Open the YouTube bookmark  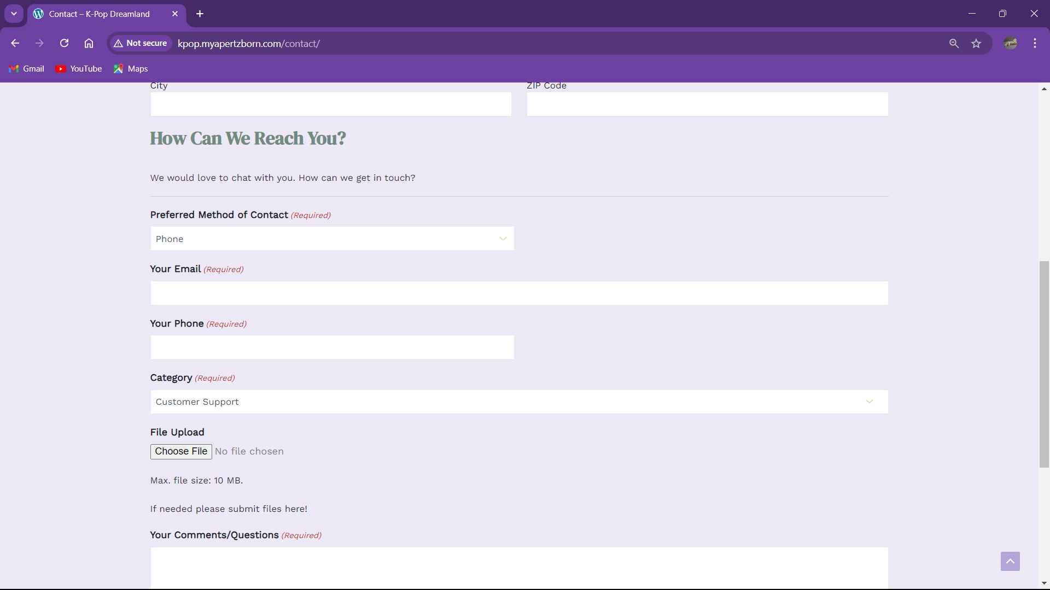click(x=79, y=69)
